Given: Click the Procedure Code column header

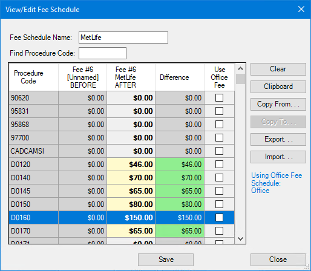Looking at the screenshot, I should point(33,77).
